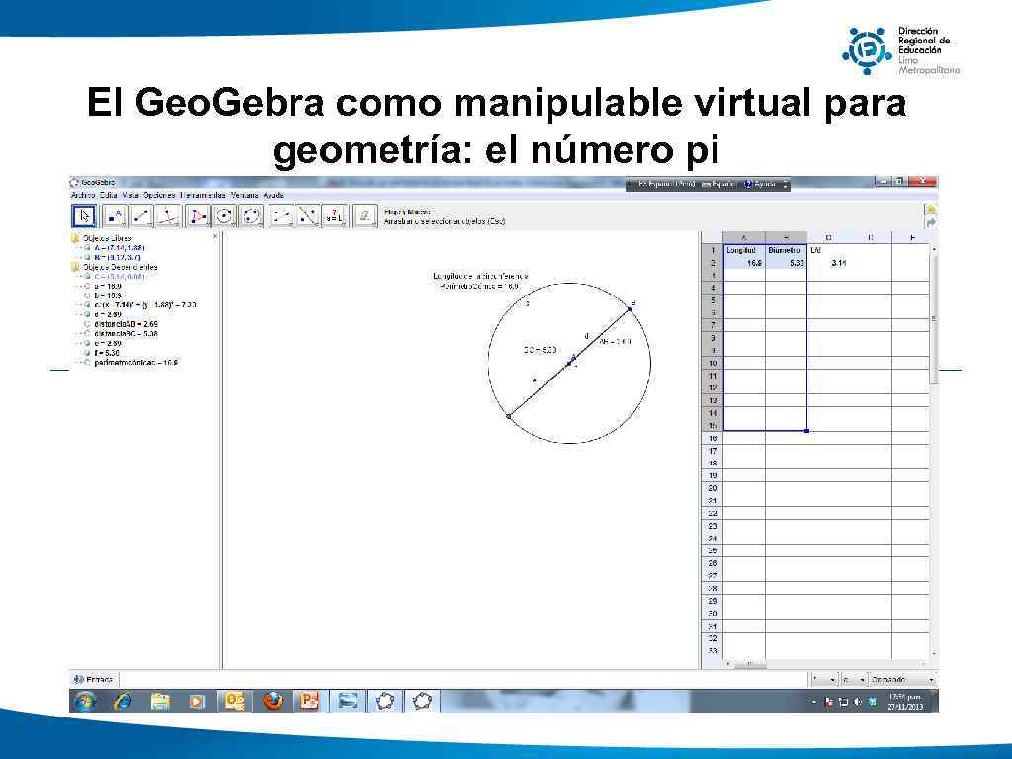Screen dimensions: 1012x759
Task: Open Firefox from the taskbar
Action: (273, 701)
